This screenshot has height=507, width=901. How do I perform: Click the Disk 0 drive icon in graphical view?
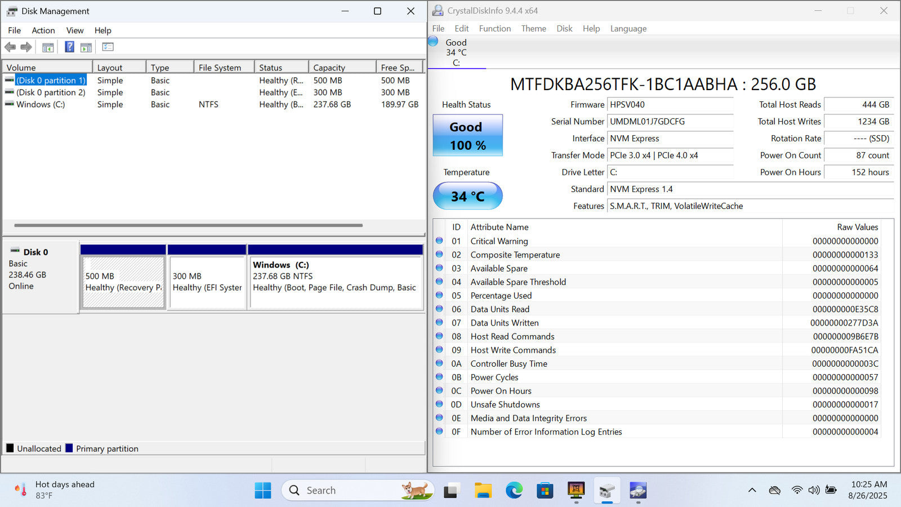click(x=15, y=251)
